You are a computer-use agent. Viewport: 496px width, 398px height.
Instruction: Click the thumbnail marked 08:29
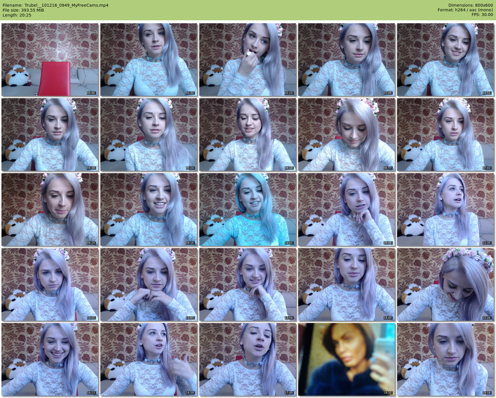pos(50,209)
